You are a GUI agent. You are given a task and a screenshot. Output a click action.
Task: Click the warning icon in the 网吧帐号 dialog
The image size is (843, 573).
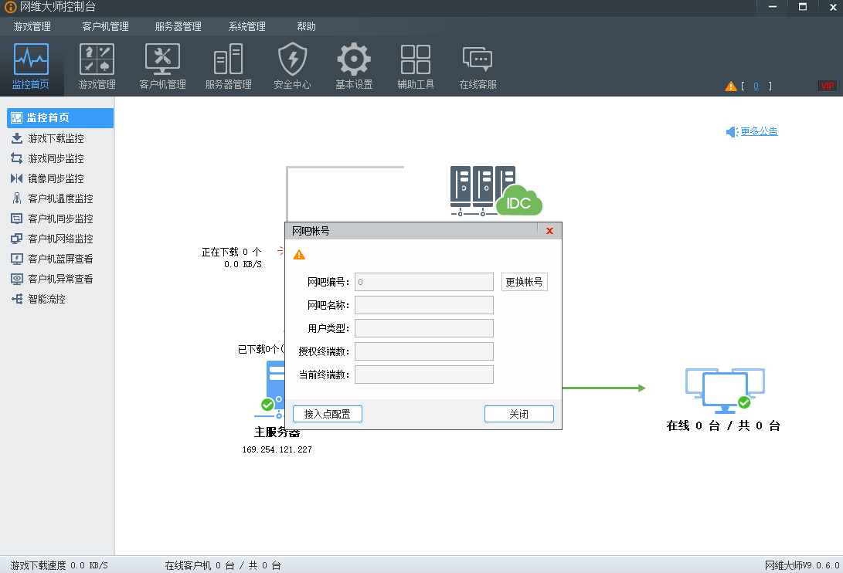pyautogui.click(x=299, y=255)
